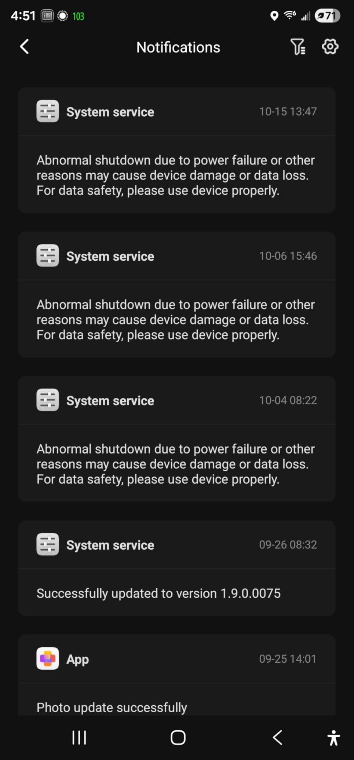The height and width of the screenshot is (760, 354).
Task: Tap the Notifications page title
Action: 178,47
